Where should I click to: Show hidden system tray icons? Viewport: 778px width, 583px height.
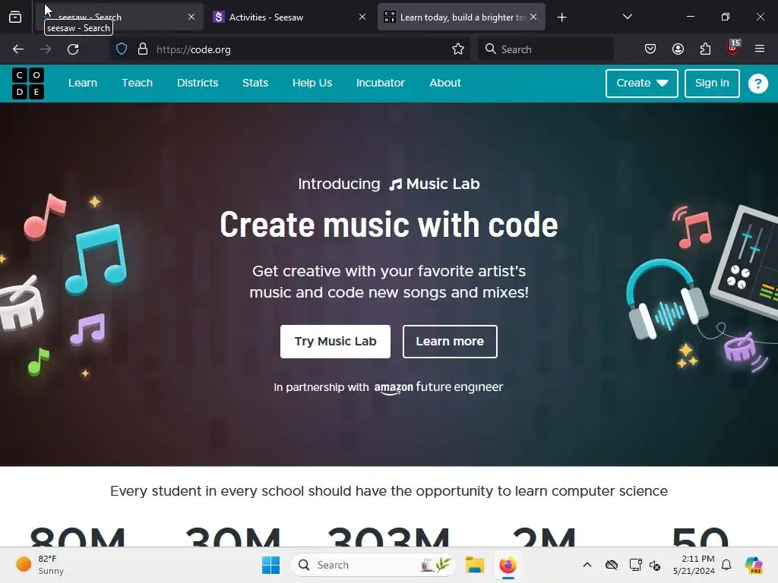click(x=587, y=565)
